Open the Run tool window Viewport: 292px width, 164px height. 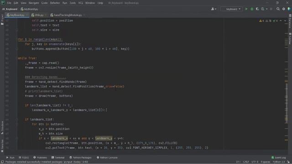10,158
